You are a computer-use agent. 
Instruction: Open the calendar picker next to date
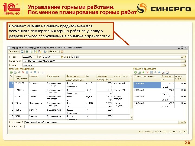pos(62,57)
